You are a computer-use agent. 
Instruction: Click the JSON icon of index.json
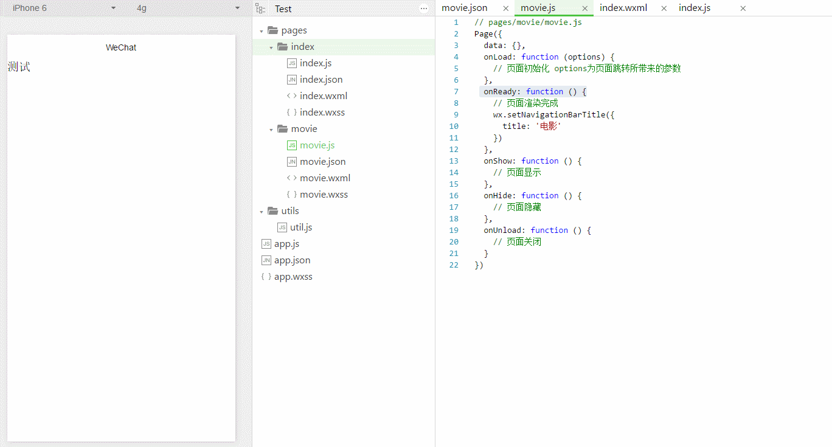[x=292, y=80]
